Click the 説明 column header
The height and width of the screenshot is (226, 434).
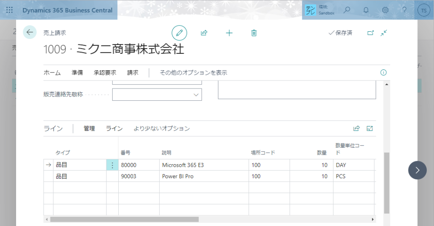click(167, 152)
